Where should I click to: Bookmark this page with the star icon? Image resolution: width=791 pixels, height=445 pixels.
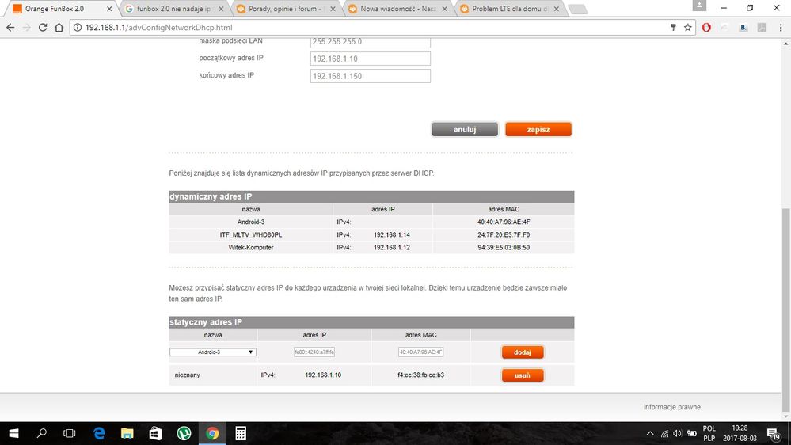(x=687, y=28)
